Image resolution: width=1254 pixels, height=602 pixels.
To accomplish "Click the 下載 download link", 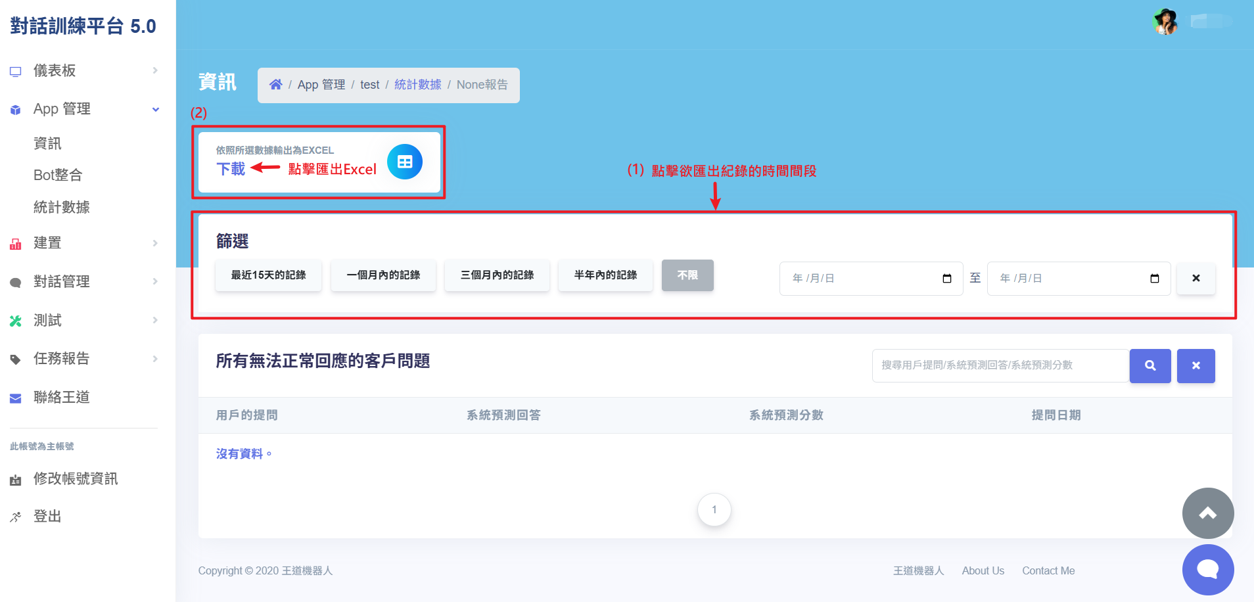I will (231, 169).
